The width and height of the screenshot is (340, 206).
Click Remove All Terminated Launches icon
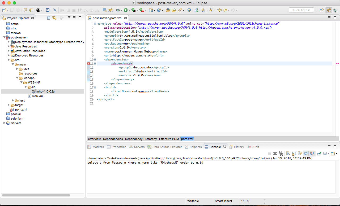[281, 154]
